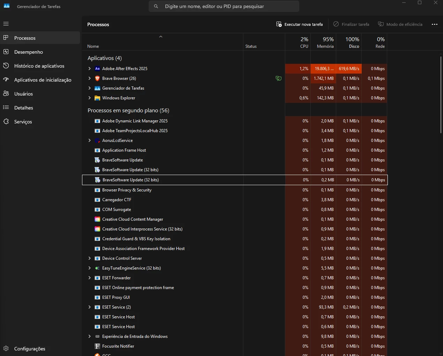Open the Serviços page

[x=40, y=122]
